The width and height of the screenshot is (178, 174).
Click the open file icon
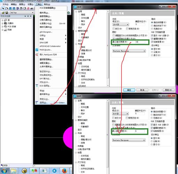(x=3, y=13)
